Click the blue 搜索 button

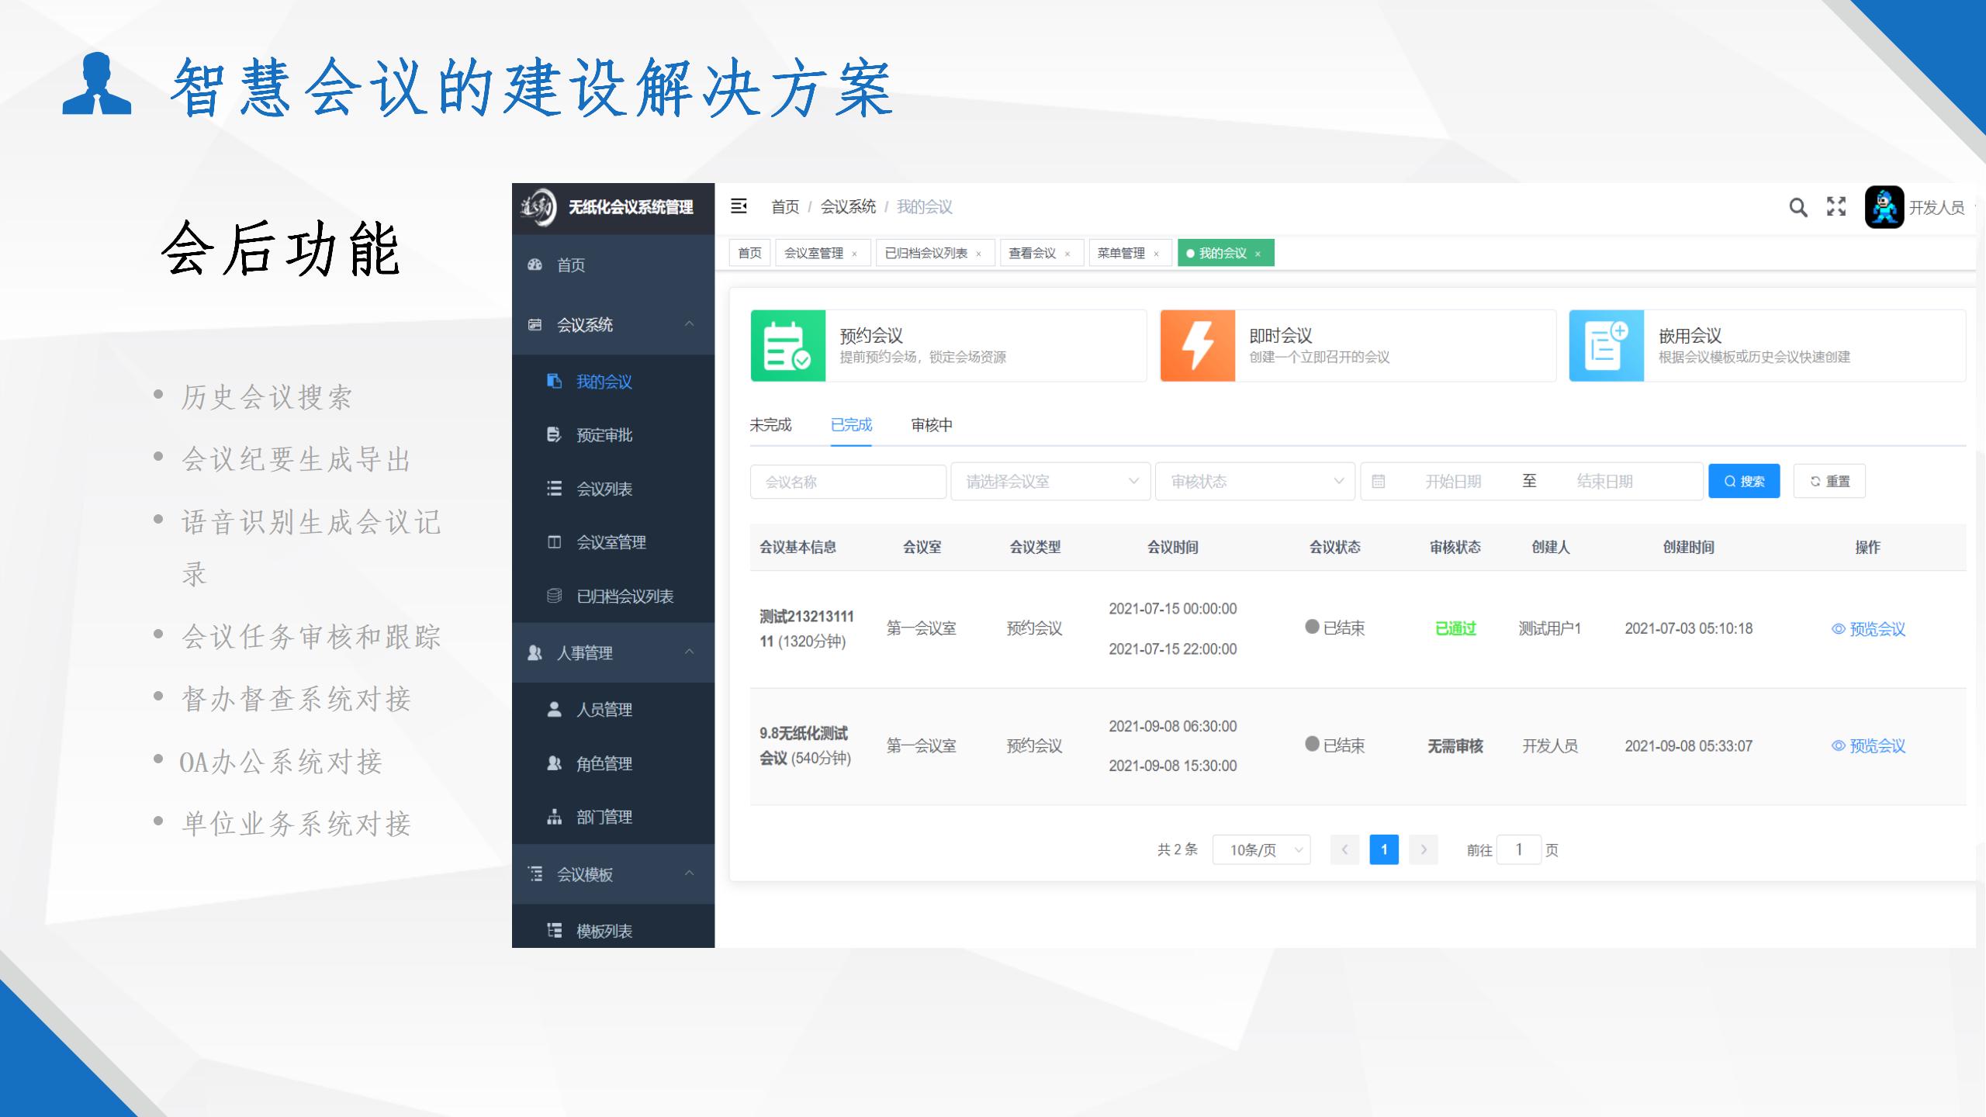[1743, 482]
